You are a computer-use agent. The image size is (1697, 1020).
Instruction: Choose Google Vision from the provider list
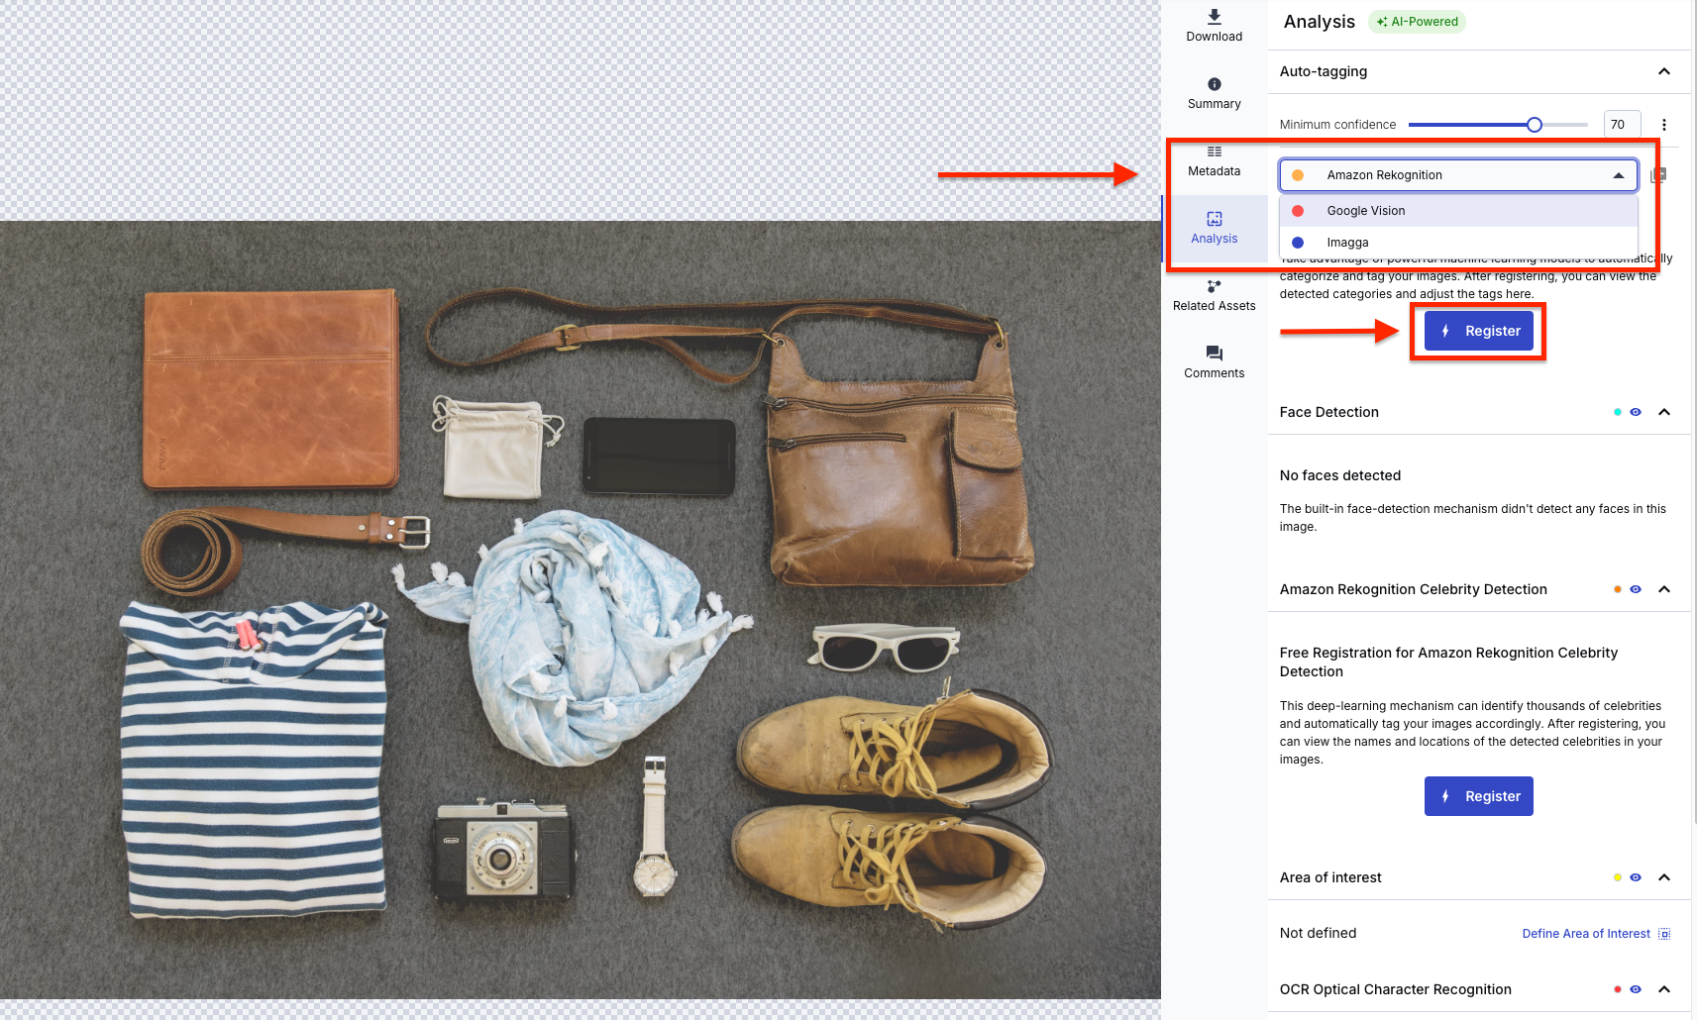click(1365, 210)
